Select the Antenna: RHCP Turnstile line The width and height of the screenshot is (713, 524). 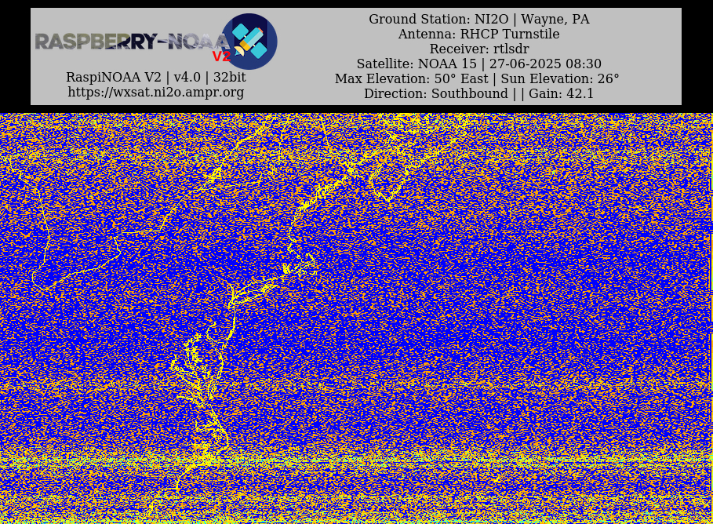(478, 34)
